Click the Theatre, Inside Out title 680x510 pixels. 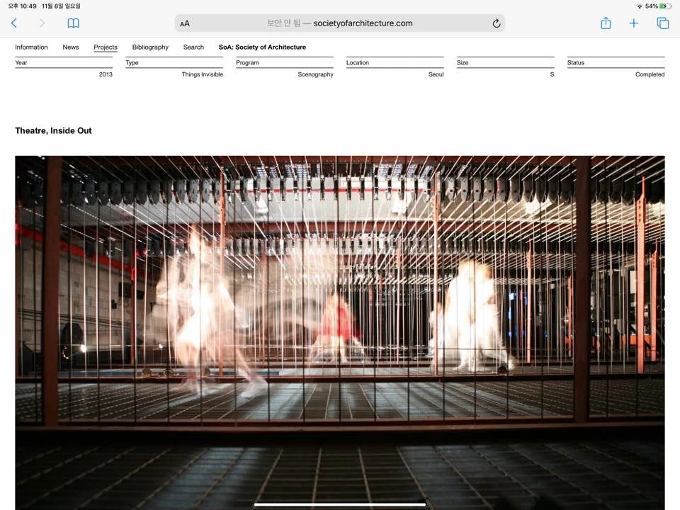coord(53,130)
